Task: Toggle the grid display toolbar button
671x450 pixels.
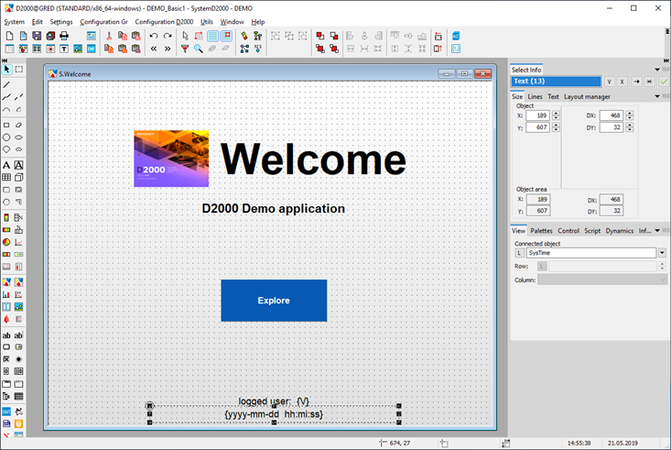Action: [212, 36]
